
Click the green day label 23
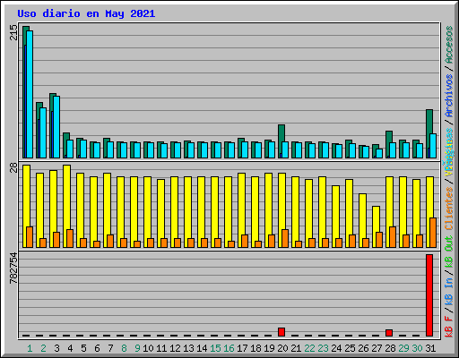tap(323, 348)
